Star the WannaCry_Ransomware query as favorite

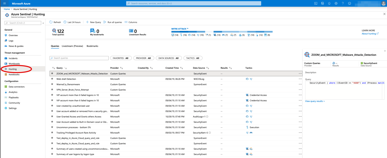coord(52,84)
